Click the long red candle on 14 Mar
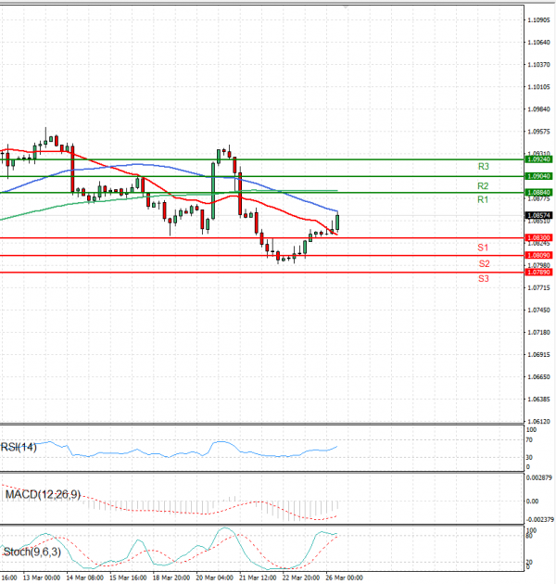This screenshot has height=584, width=556. pos(72,169)
